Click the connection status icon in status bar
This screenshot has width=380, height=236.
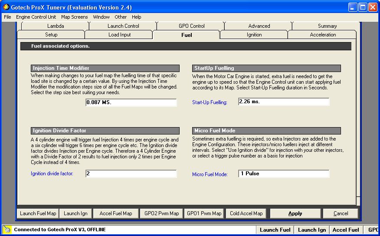tap(7, 229)
